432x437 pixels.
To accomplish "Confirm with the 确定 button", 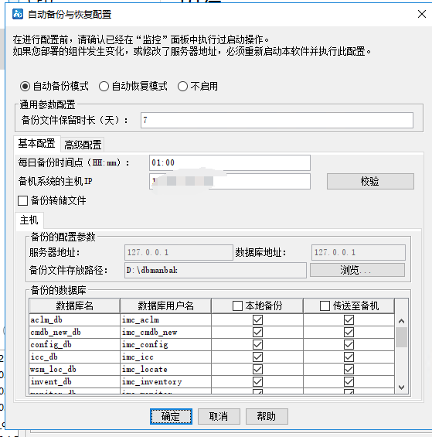I will [x=171, y=416].
